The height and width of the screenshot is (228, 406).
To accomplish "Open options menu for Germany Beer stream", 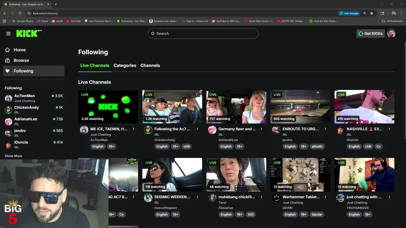I will pos(261,129).
